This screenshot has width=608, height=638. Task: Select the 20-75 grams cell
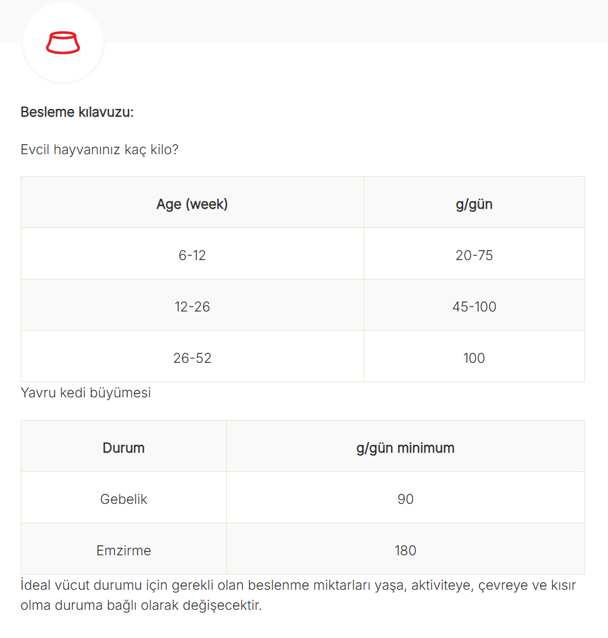click(474, 254)
